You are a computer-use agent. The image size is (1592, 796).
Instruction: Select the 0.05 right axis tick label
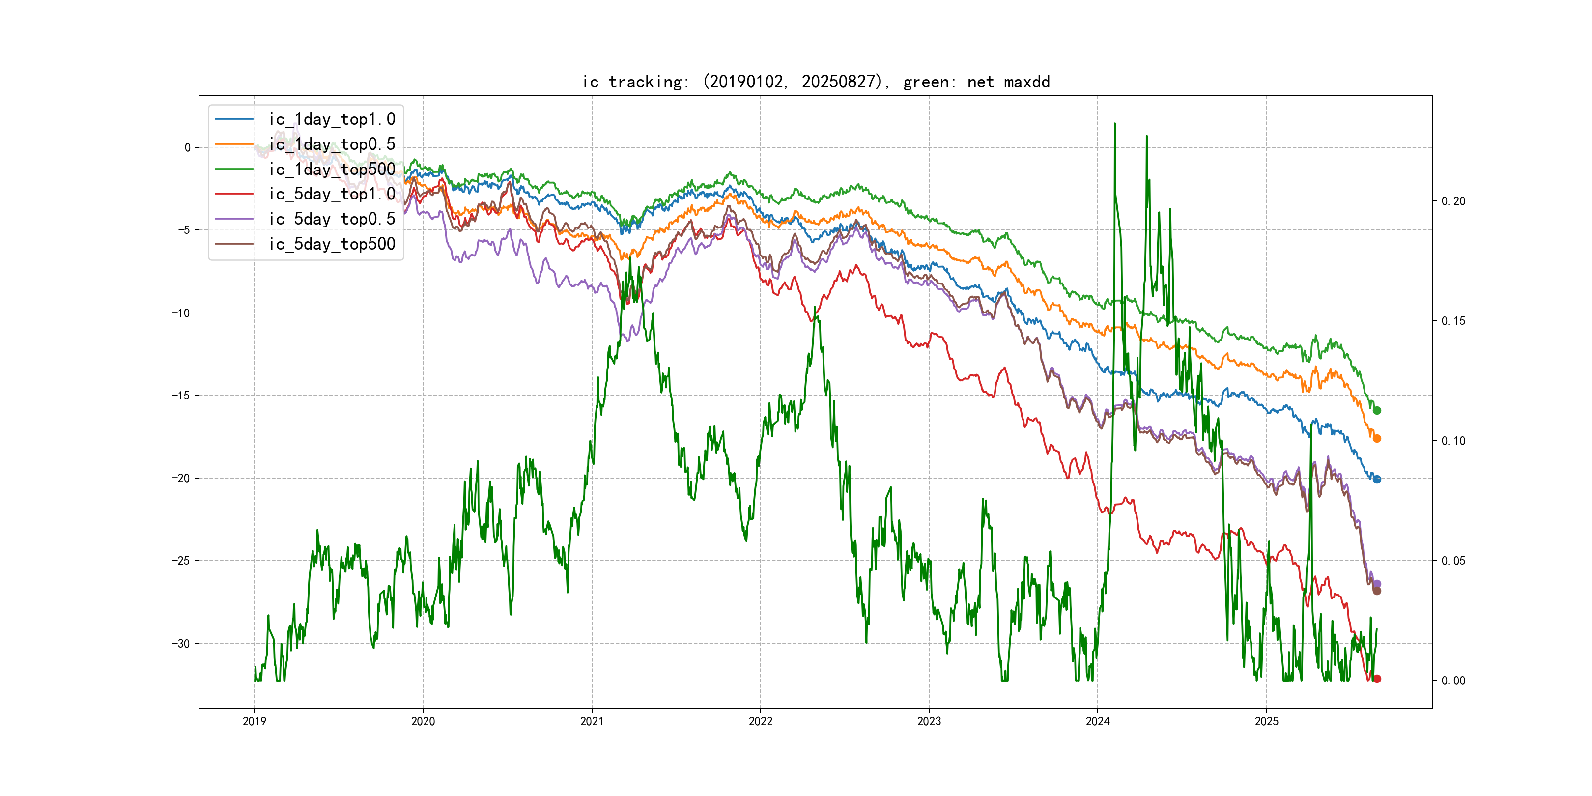(x=1453, y=561)
